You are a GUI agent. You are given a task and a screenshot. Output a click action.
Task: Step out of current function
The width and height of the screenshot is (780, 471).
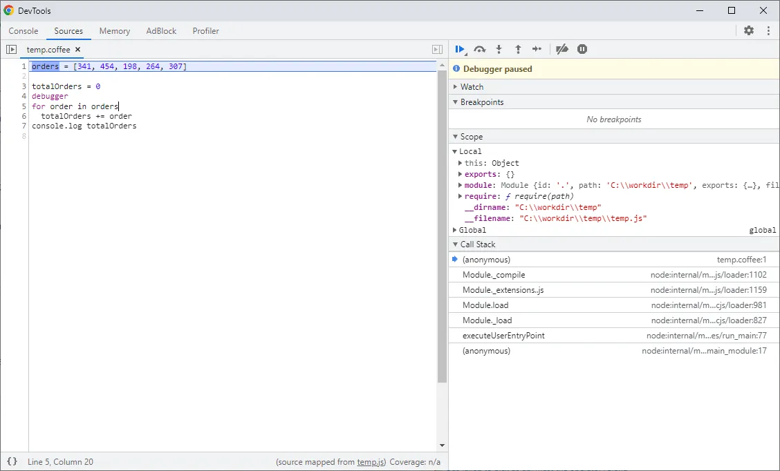tap(518, 49)
